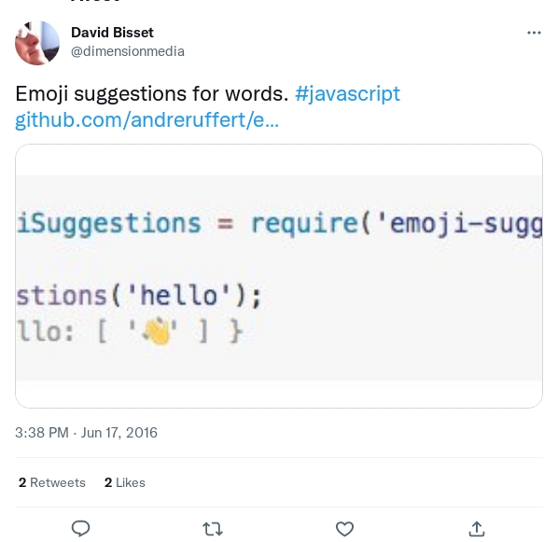The width and height of the screenshot is (558, 542).
Task: Retweet using the retweet arrows icon
Action: 213,529
